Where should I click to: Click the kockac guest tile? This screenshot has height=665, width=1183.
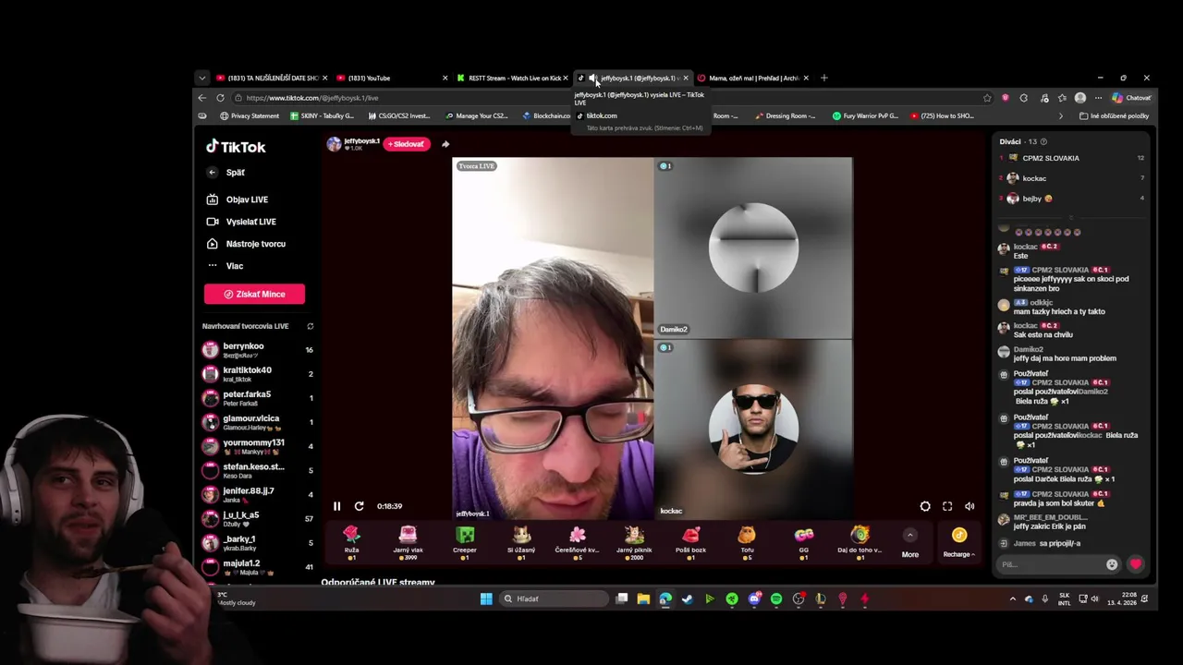(753, 429)
